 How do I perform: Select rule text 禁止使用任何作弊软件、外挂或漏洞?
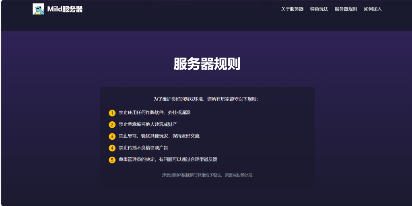154,112
